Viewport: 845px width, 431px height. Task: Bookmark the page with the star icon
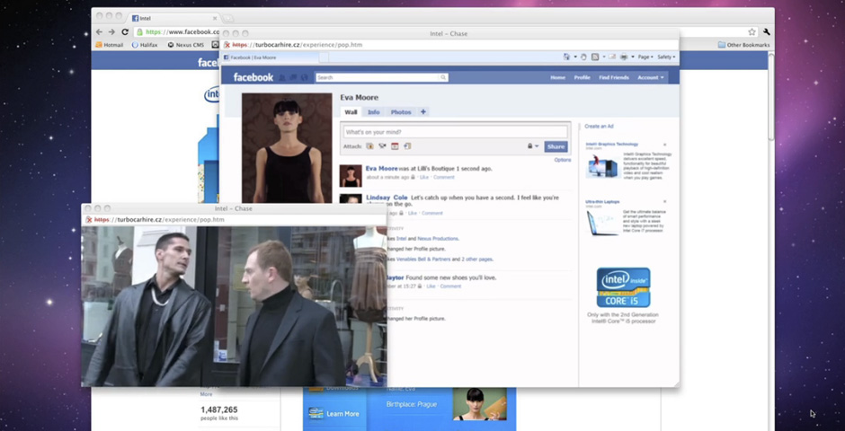coord(752,31)
